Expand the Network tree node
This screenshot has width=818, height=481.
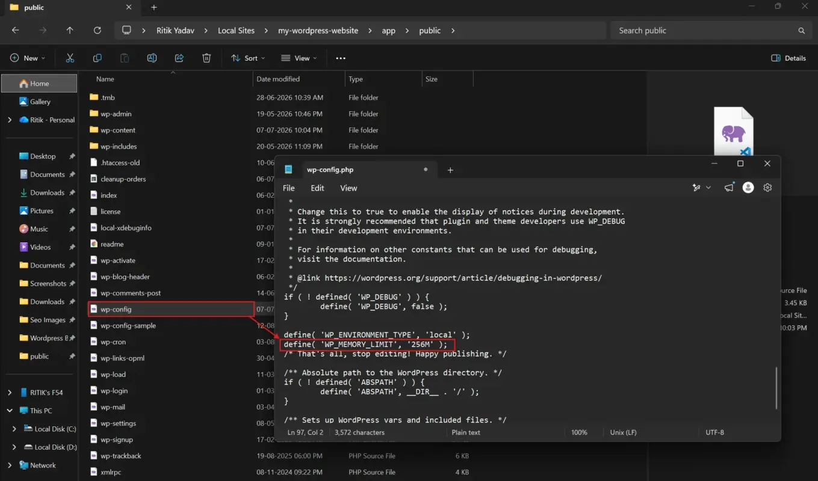(x=10, y=465)
